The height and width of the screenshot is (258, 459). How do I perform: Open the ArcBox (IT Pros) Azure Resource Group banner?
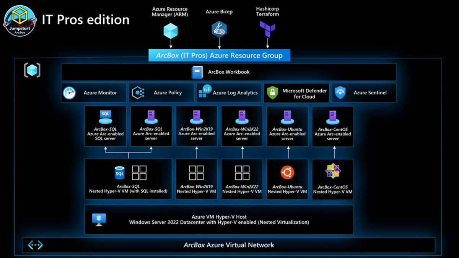point(219,55)
